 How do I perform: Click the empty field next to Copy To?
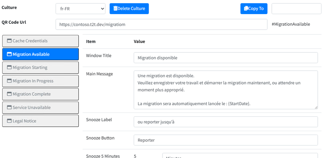click(x=296, y=9)
